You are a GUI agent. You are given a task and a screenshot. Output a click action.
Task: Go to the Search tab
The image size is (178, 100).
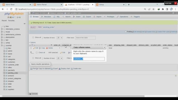pyautogui.click(x=66, y=17)
